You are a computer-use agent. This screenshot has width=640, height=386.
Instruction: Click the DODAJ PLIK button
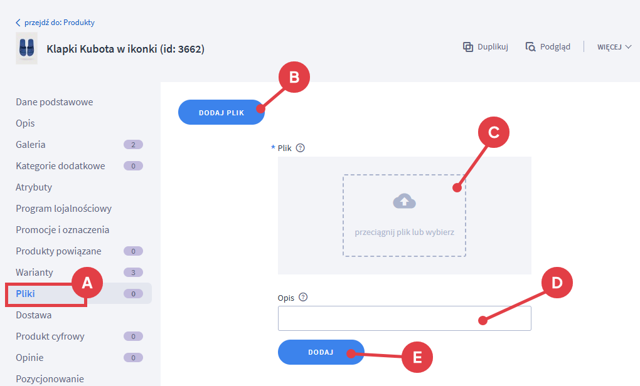221,112
